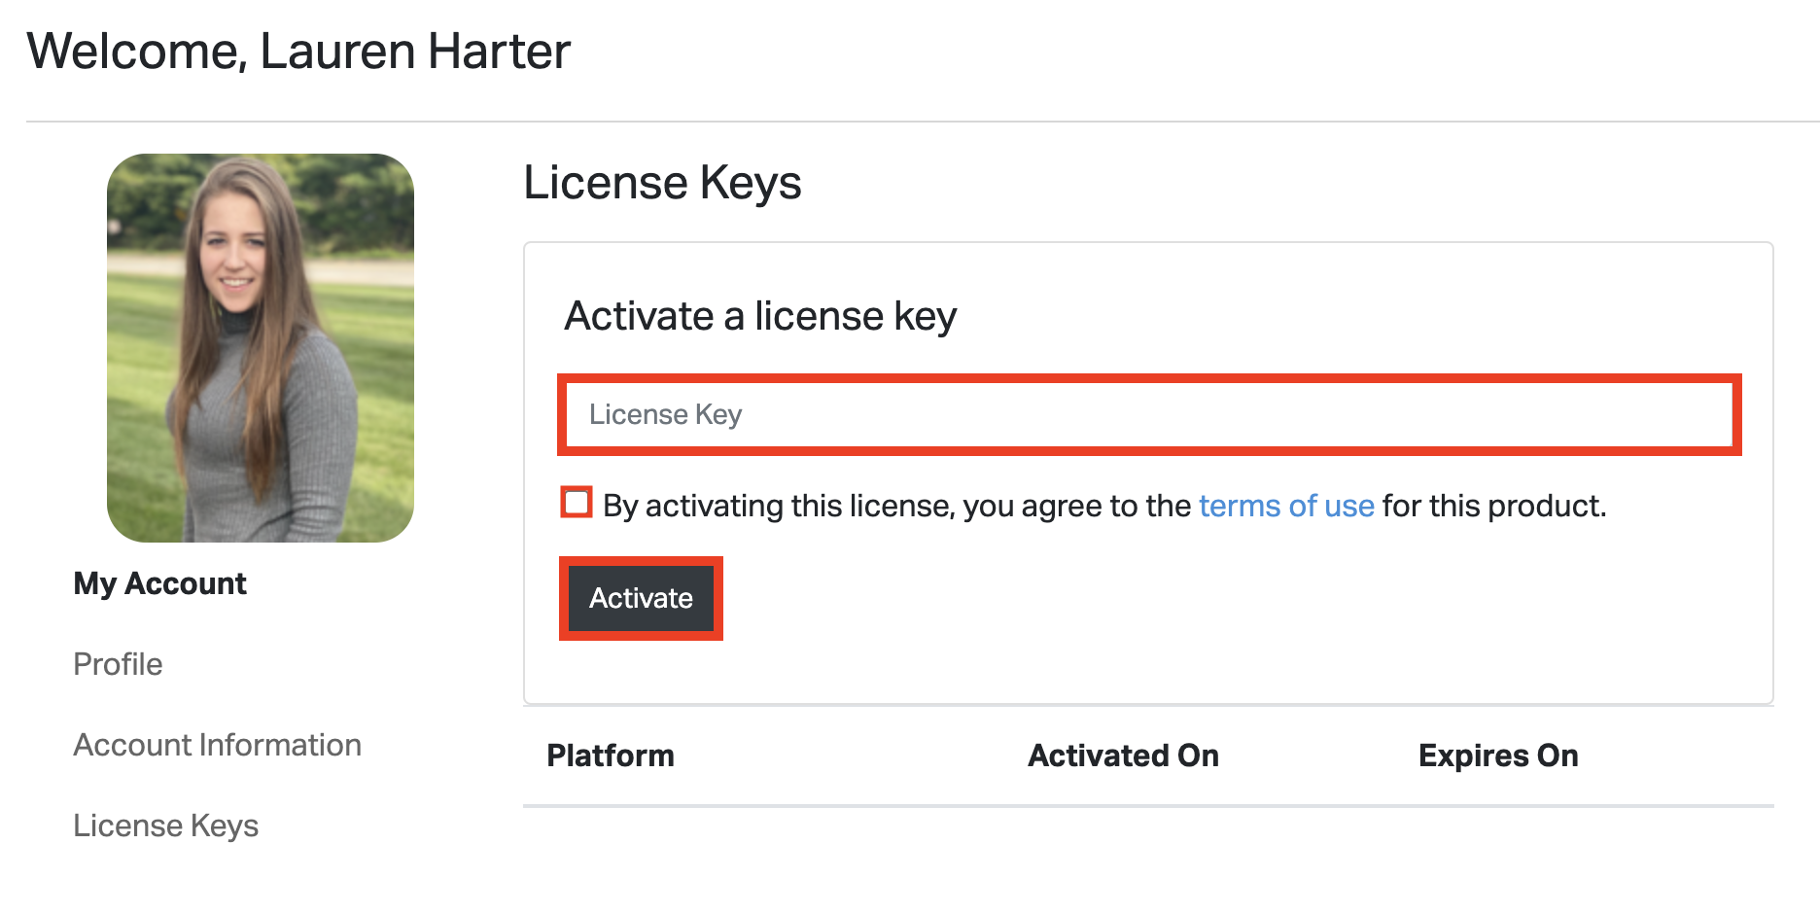Click the Activate button
Viewport: 1820px width, 914px height.
[640, 599]
